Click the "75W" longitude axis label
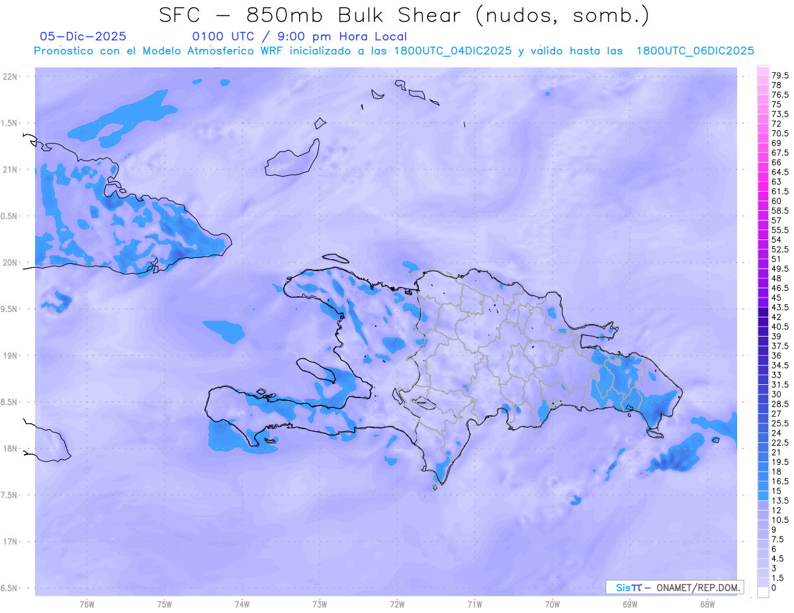Image resolution: width=794 pixels, height=613 pixels. [165, 604]
